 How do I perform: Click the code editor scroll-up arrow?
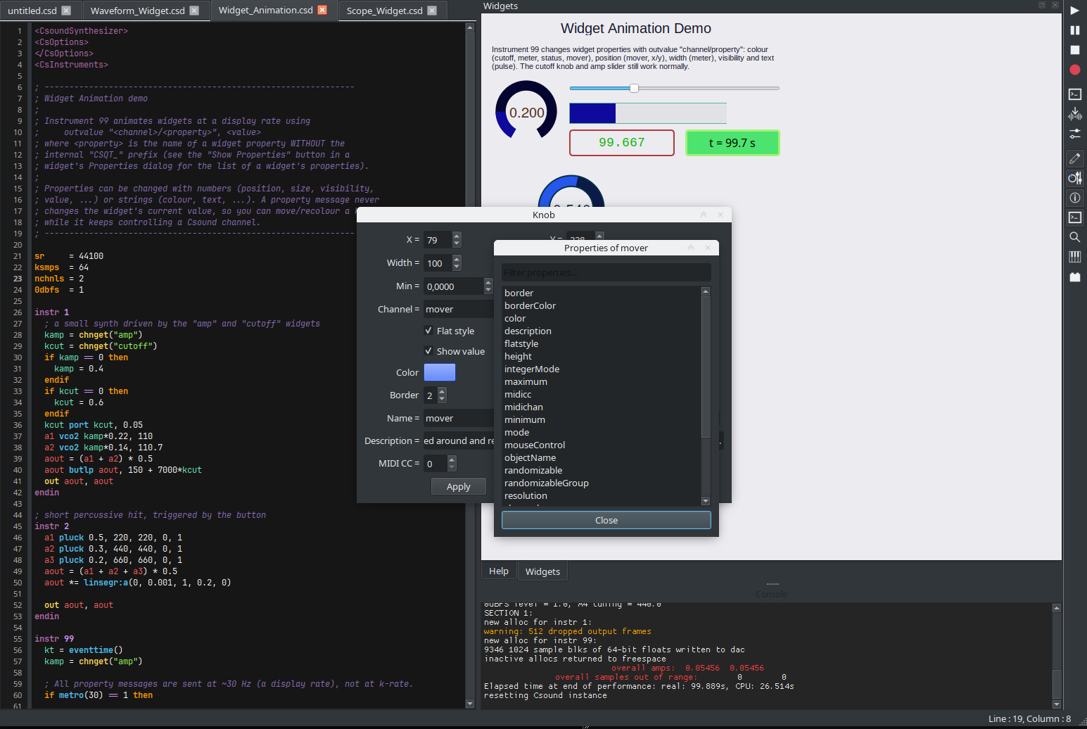tap(470, 27)
